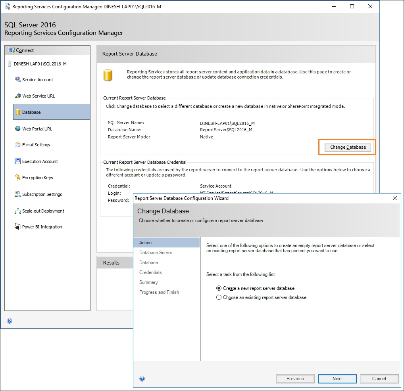
Task: Click the database name ReportServer$SQL2016_M
Action: (226, 130)
